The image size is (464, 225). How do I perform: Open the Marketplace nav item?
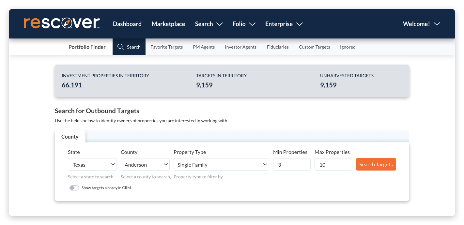(168, 24)
